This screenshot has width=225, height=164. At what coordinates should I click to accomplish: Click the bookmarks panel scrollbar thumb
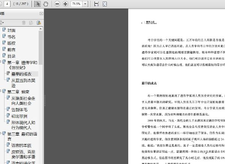[x=40, y=48]
